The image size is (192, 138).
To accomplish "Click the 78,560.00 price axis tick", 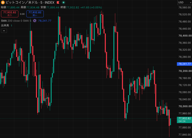I will [185, 7].
